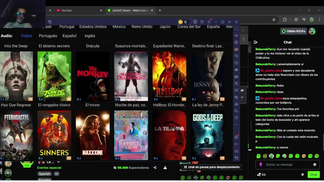Viewport: 324px width, 182px height.
Task: Click the gold coin balance icon
Action: pos(180,22)
